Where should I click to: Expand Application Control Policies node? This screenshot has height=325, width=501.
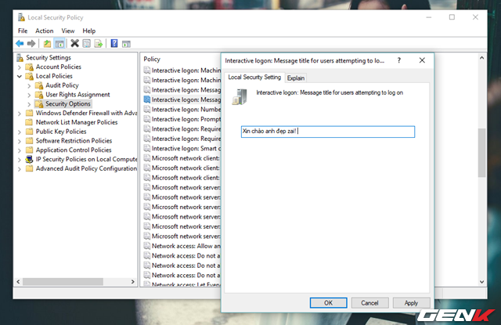tap(20, 150)
